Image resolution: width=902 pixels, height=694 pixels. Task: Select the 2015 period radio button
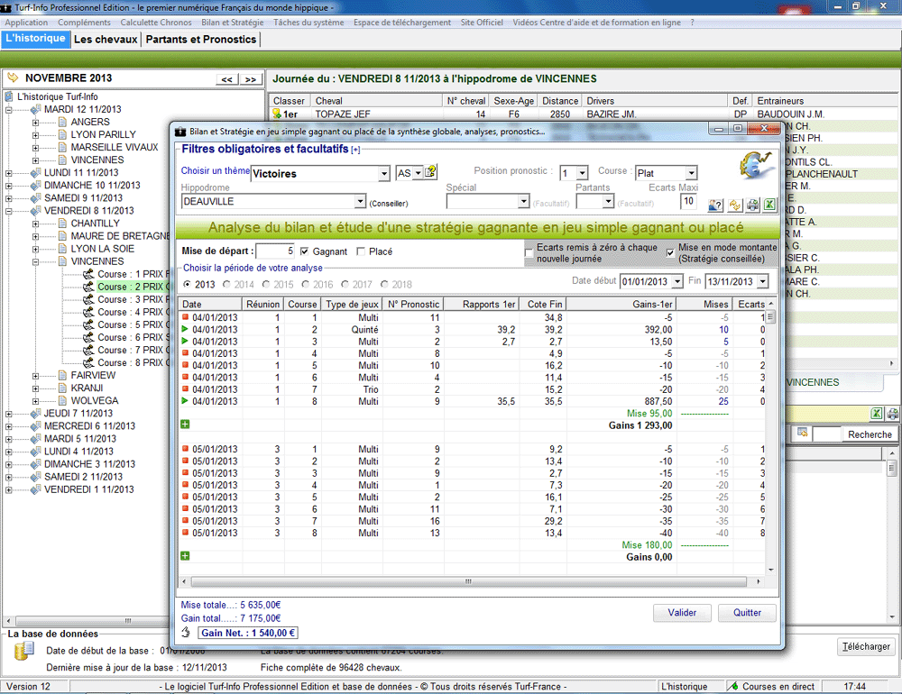[x=266, y=284]
